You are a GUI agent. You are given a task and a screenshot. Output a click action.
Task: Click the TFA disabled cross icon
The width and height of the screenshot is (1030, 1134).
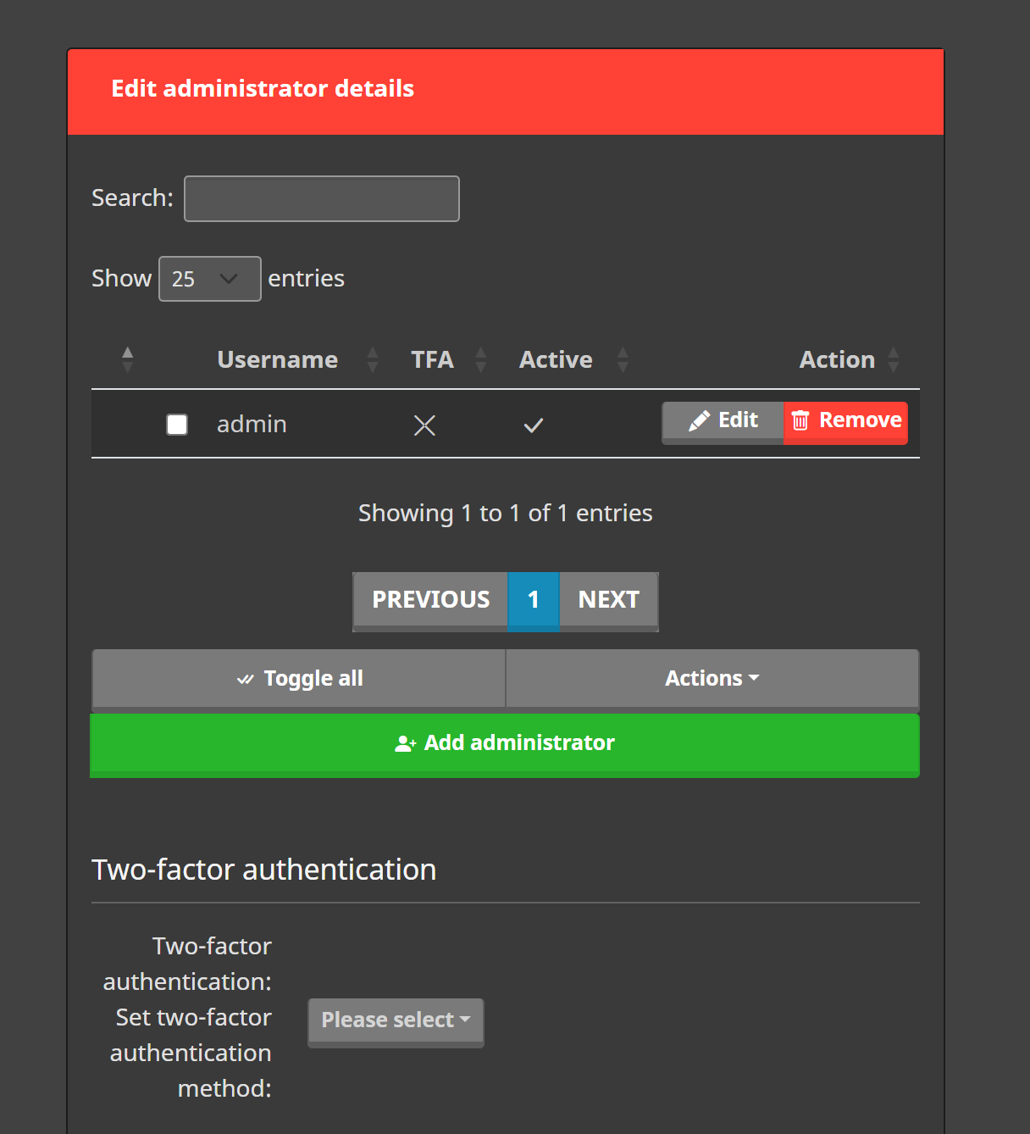pos(424,425)
